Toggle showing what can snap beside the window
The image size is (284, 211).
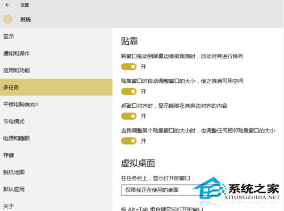tap(129, 116)
